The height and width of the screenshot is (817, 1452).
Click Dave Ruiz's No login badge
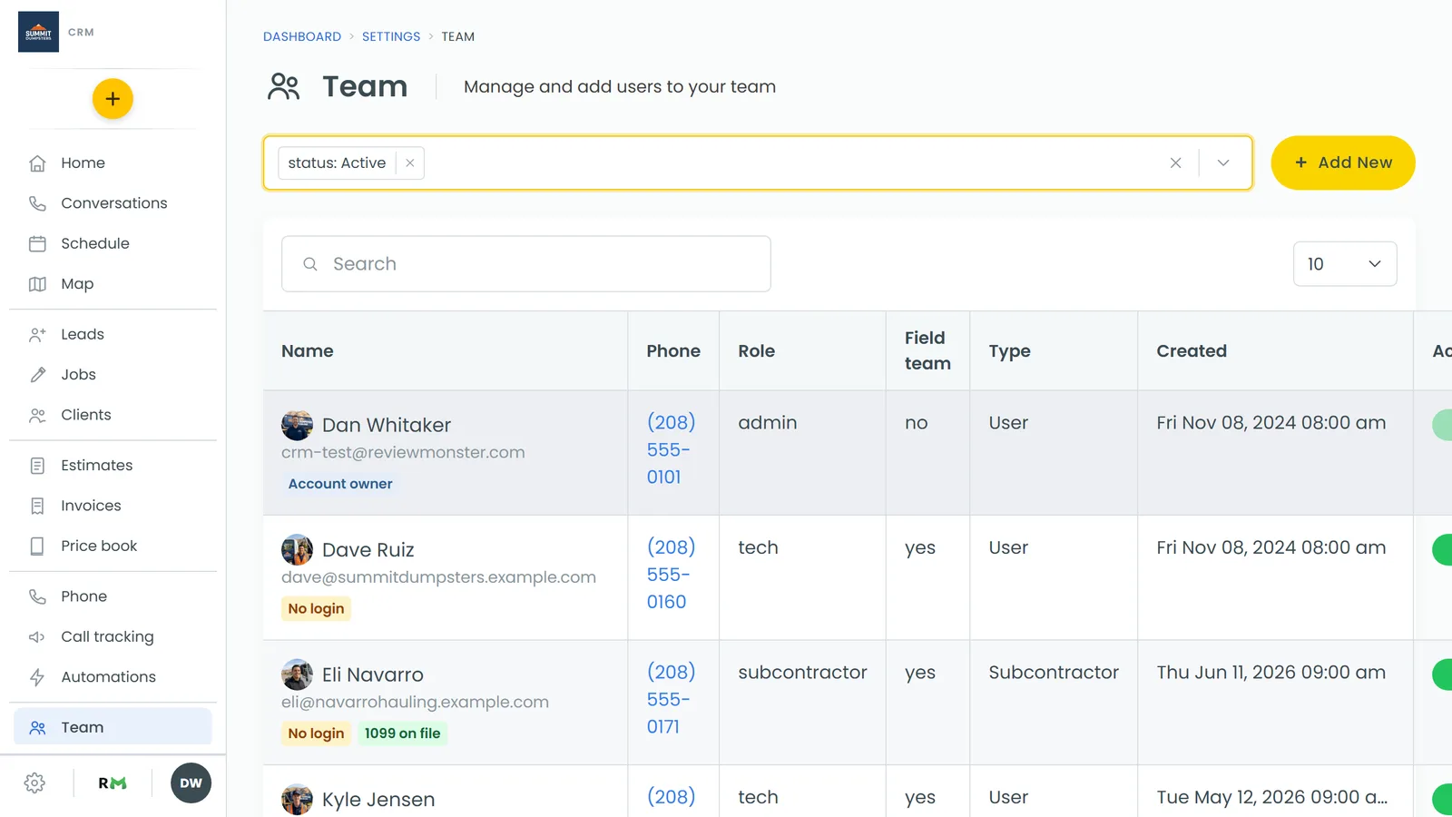316,608
